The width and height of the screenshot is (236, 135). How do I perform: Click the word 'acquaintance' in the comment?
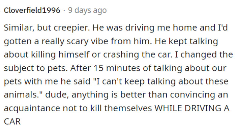[x=32, y=109]
